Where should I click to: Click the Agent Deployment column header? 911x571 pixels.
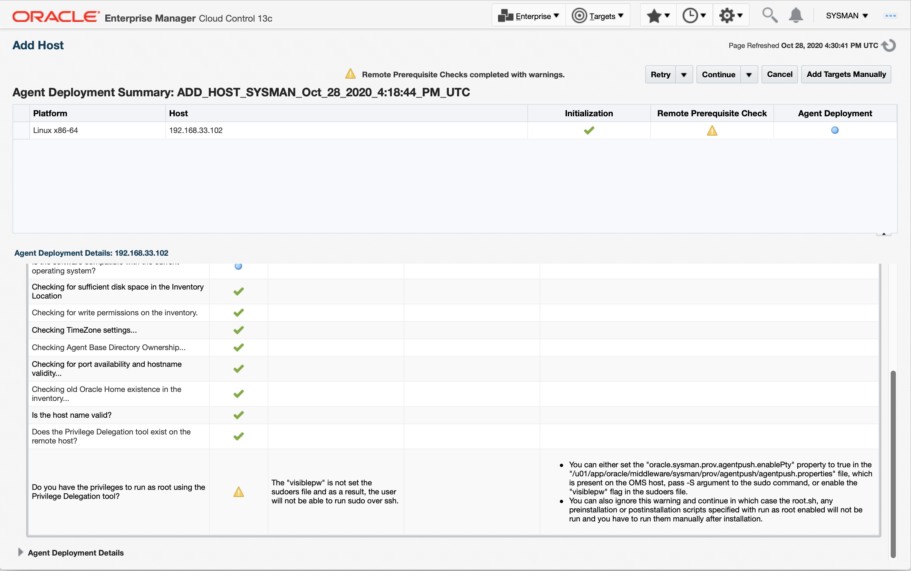coord(835,113)
